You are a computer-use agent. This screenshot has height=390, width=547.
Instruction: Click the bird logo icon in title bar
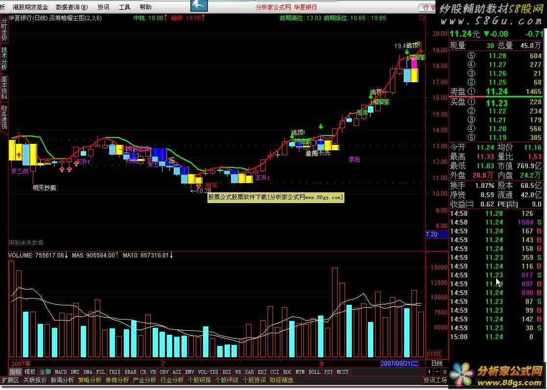coord(199,5)
